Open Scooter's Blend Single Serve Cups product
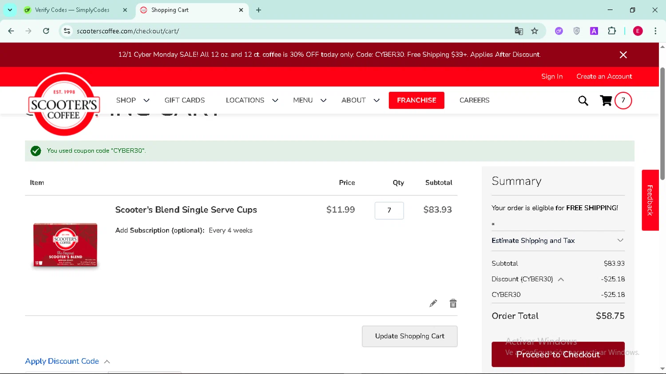 [x=186, y=210]
